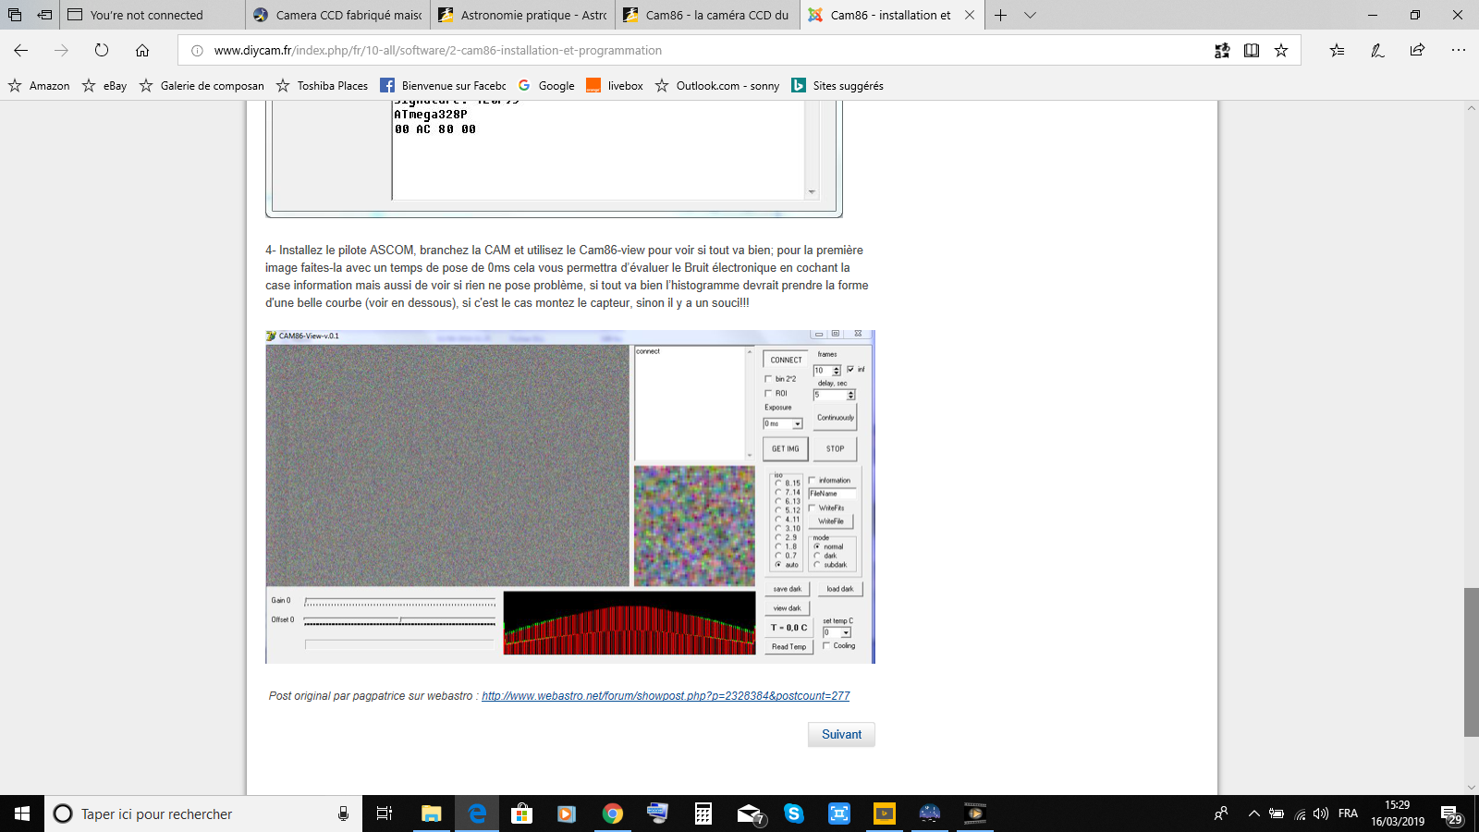Open the volume control in the tray
This screenshot has width=1479, height=832.
pyautogui.click(x=1321, y=814)
